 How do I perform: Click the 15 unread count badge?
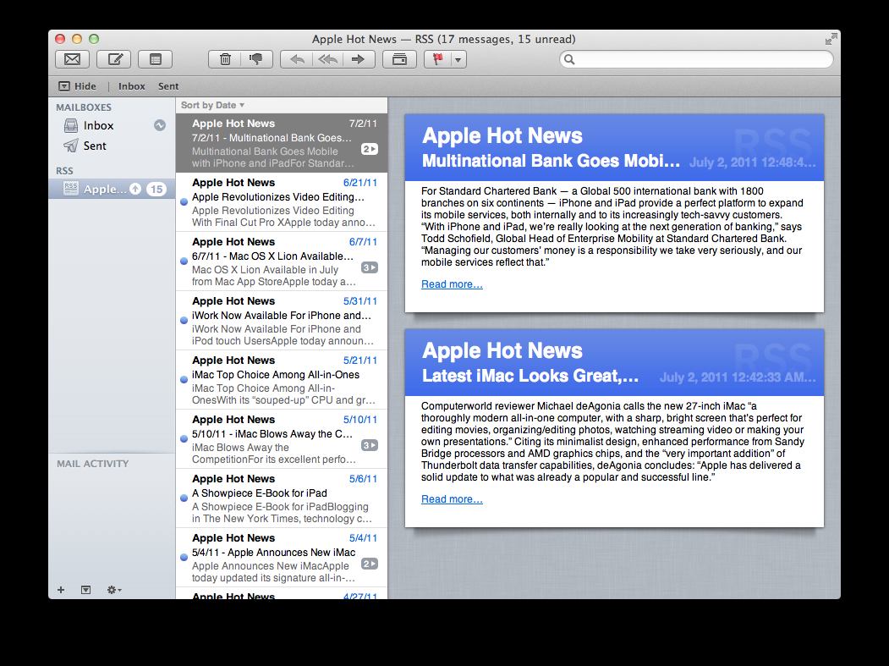(156, 189)
